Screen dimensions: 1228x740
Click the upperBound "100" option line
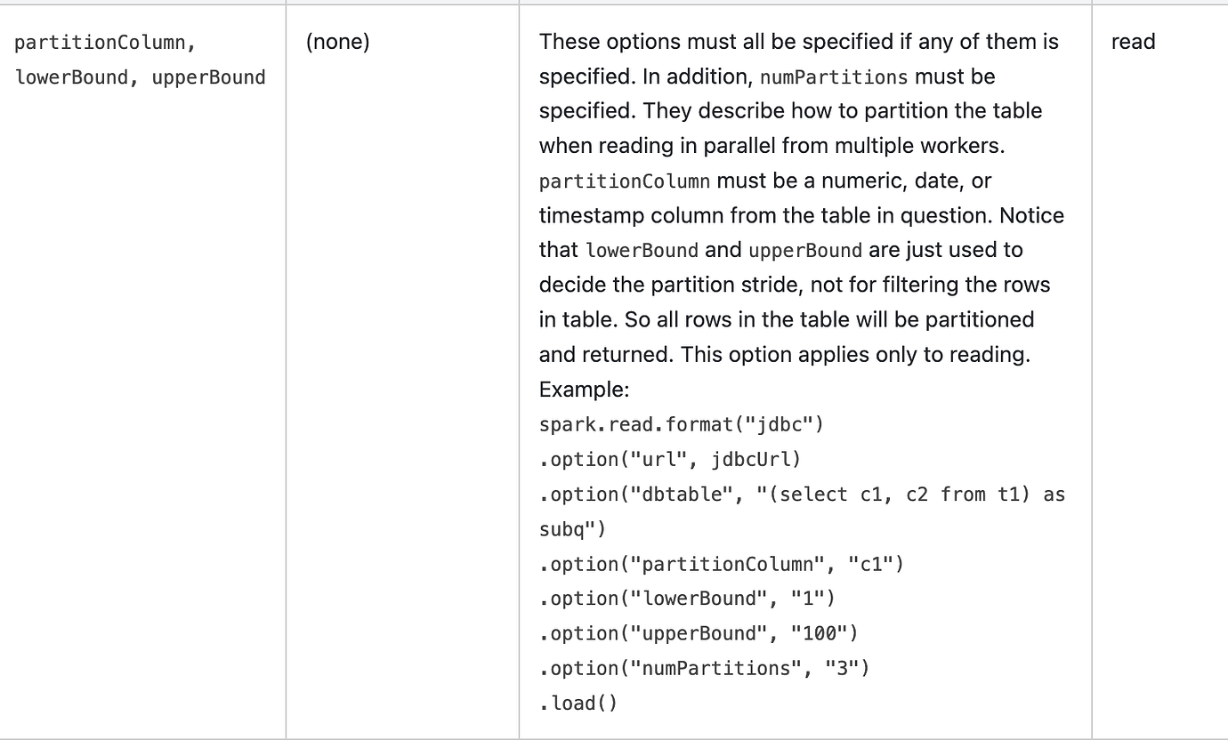click(x=699, y=633)
